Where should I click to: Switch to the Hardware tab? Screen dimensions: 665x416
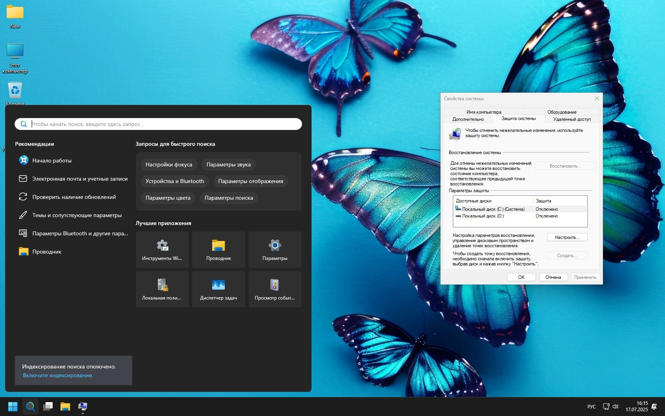pos(562,112)
